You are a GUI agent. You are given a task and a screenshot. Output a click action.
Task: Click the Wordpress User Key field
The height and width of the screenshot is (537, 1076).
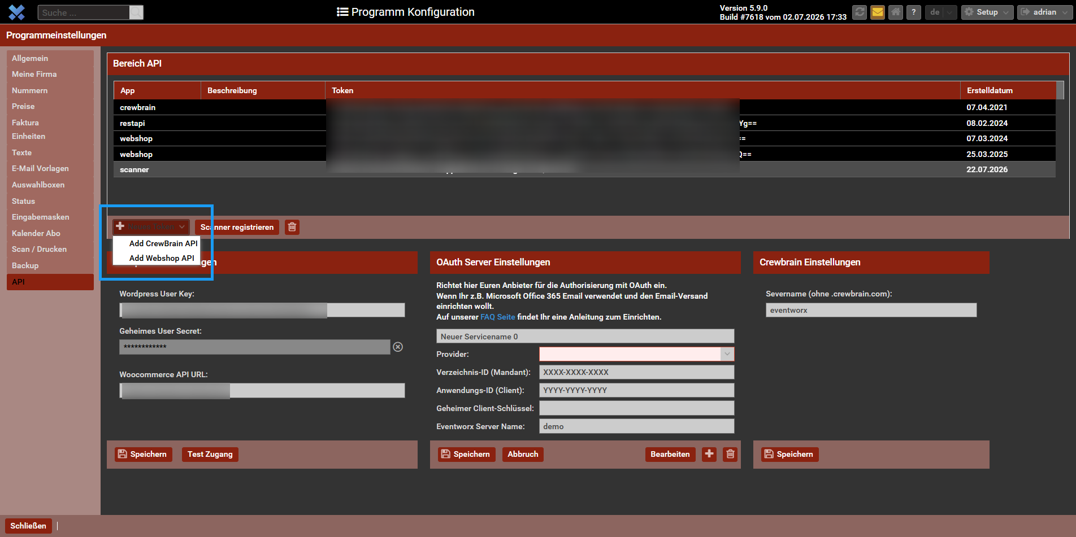tap(262, 310)
